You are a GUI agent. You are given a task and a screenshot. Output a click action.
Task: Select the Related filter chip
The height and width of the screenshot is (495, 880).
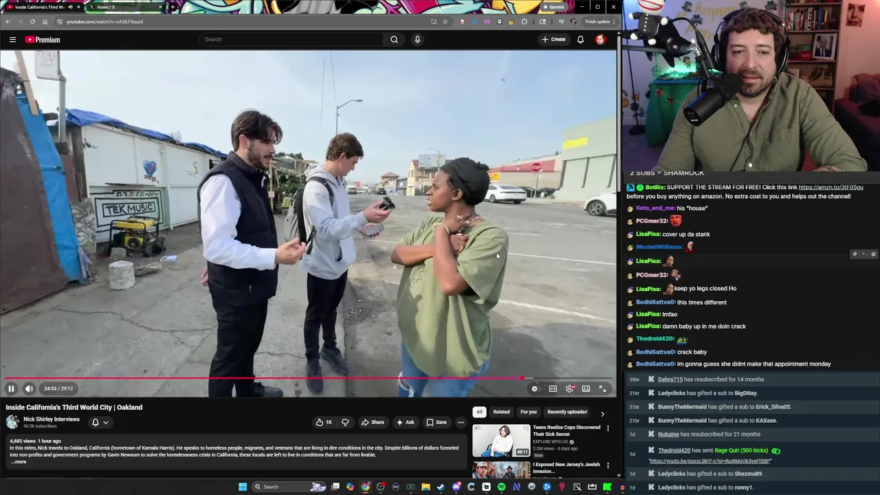pyautogui.click(x=501, y=412)
